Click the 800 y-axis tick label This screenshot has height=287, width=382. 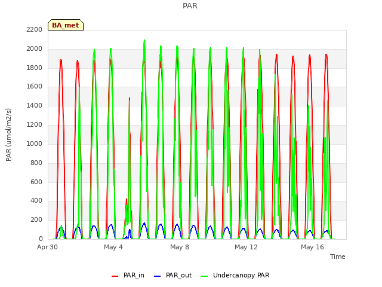pos(36,163)
